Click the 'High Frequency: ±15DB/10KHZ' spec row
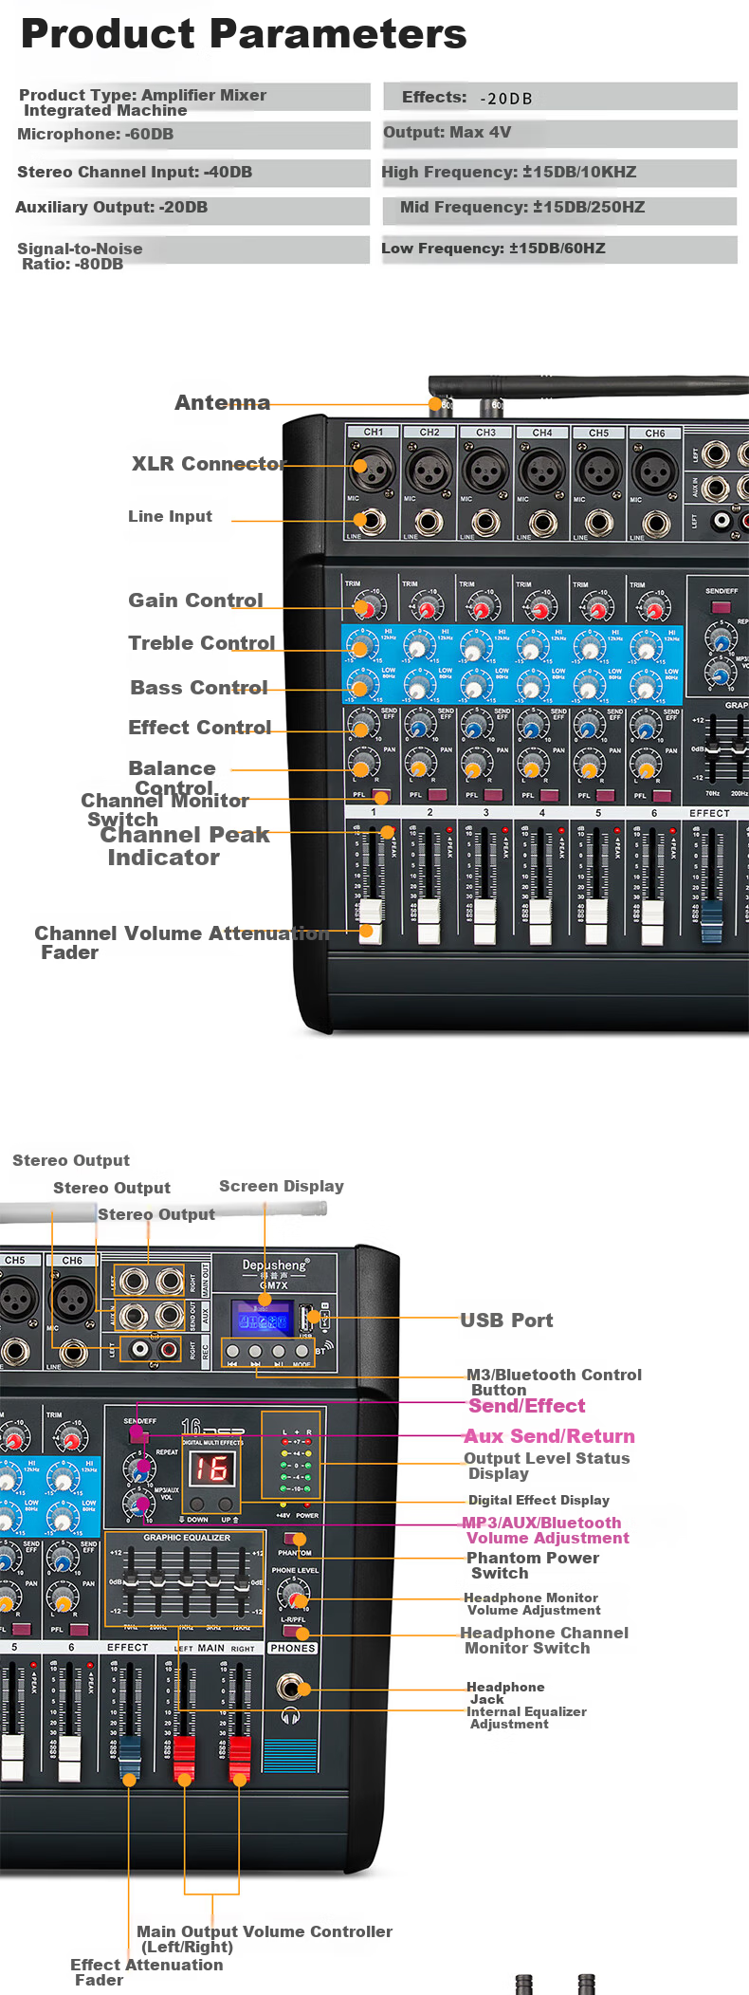This screenshot has width=749, height=1995. click(x=559, y=173)
